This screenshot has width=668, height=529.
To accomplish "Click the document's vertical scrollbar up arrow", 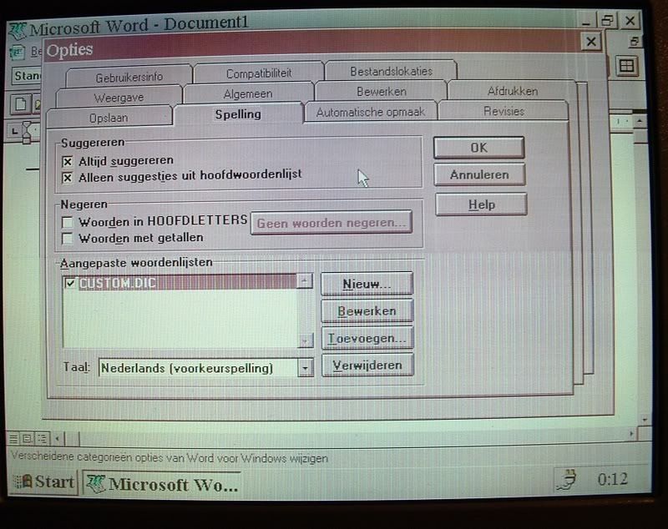I will 639,121.
